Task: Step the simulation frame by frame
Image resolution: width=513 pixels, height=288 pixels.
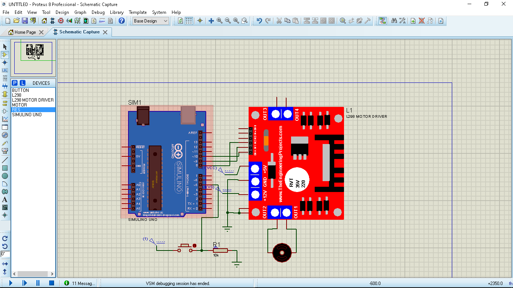Action: [24, 283]
